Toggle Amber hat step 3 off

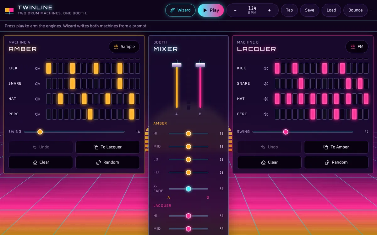(60, 99)
